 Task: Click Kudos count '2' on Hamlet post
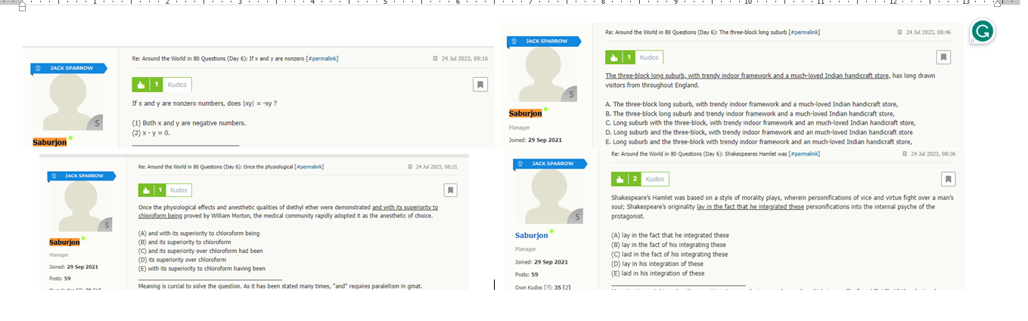(x=635, y=179)
